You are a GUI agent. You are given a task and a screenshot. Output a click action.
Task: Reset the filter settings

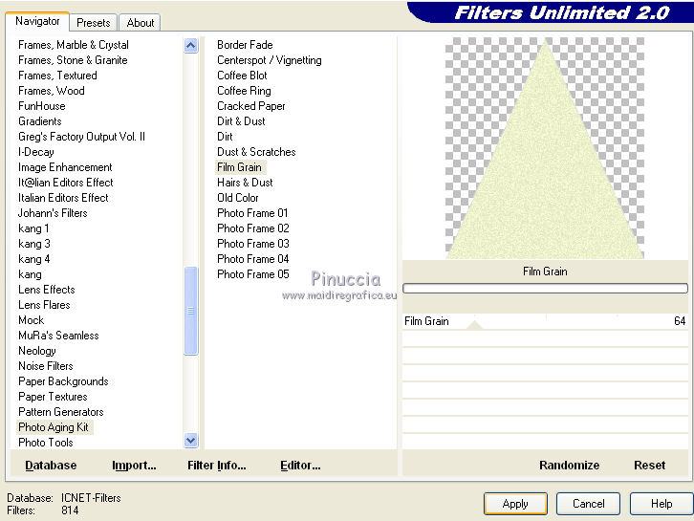649,466
